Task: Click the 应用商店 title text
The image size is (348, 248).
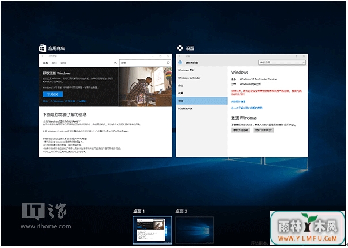Action: [x=56, y=48]
